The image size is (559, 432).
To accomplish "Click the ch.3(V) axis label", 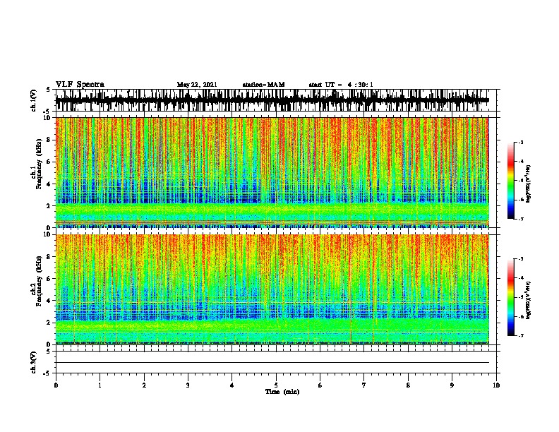I will 33,362.
